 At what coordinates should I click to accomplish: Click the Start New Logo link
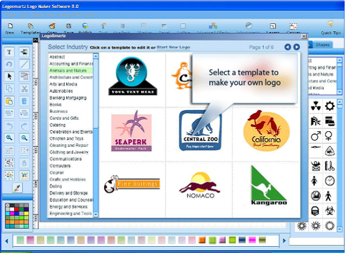(x=173, y=48)
